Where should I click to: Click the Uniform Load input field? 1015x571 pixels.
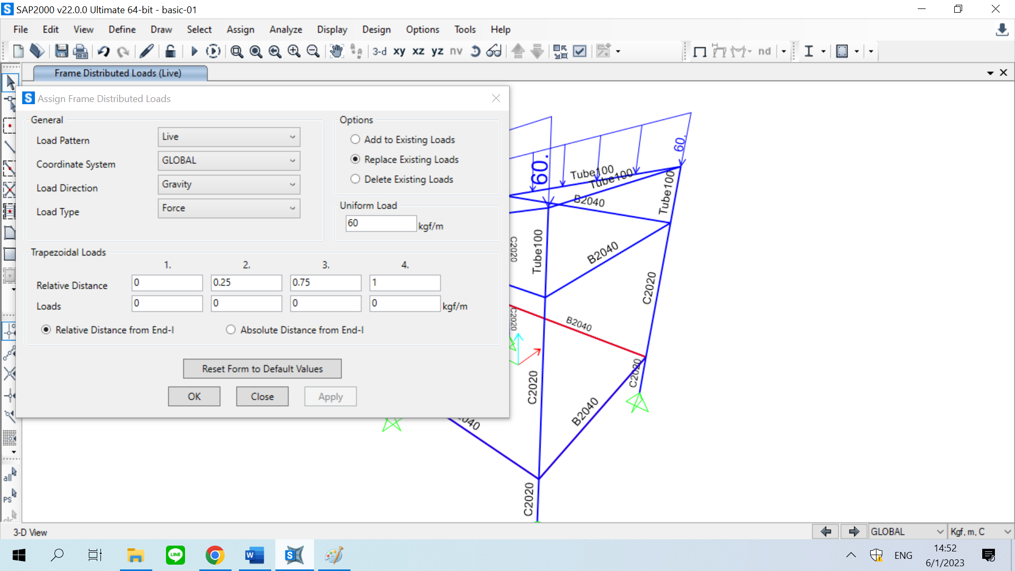pos(381,223)
